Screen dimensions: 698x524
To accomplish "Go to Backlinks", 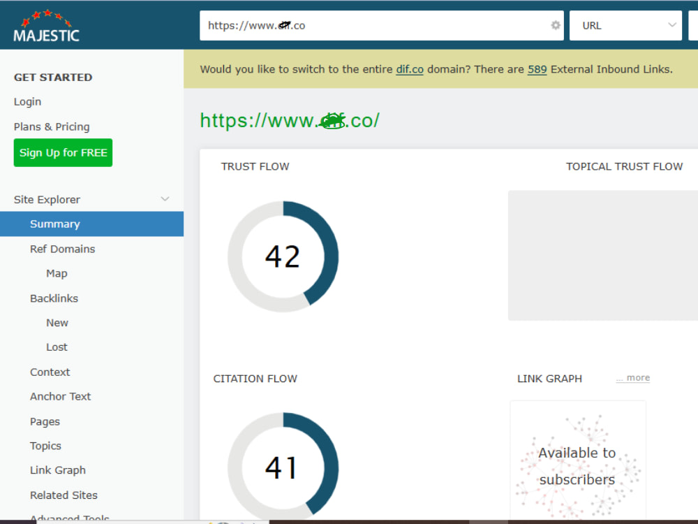I will (54, 298).
